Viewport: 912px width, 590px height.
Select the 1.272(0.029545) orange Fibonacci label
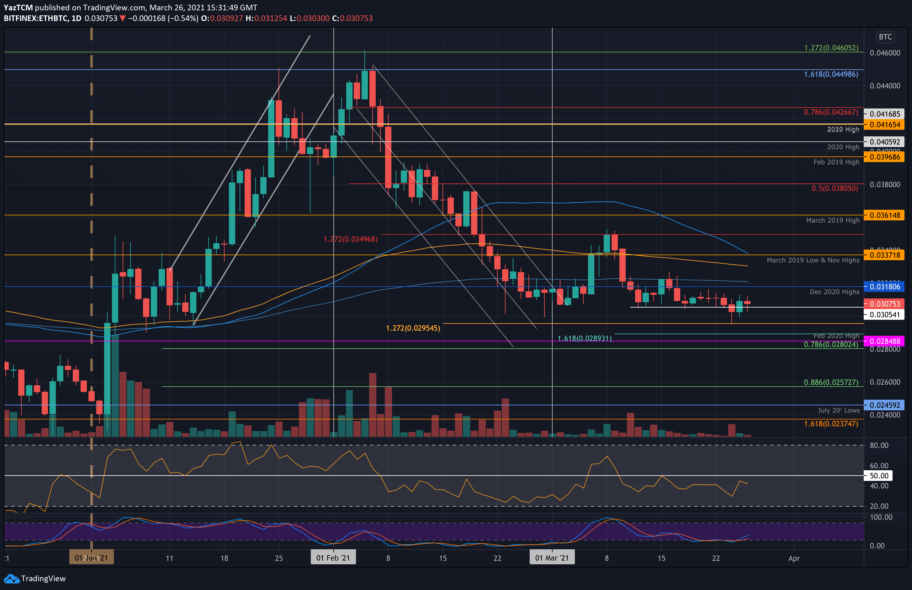point(413,328)
